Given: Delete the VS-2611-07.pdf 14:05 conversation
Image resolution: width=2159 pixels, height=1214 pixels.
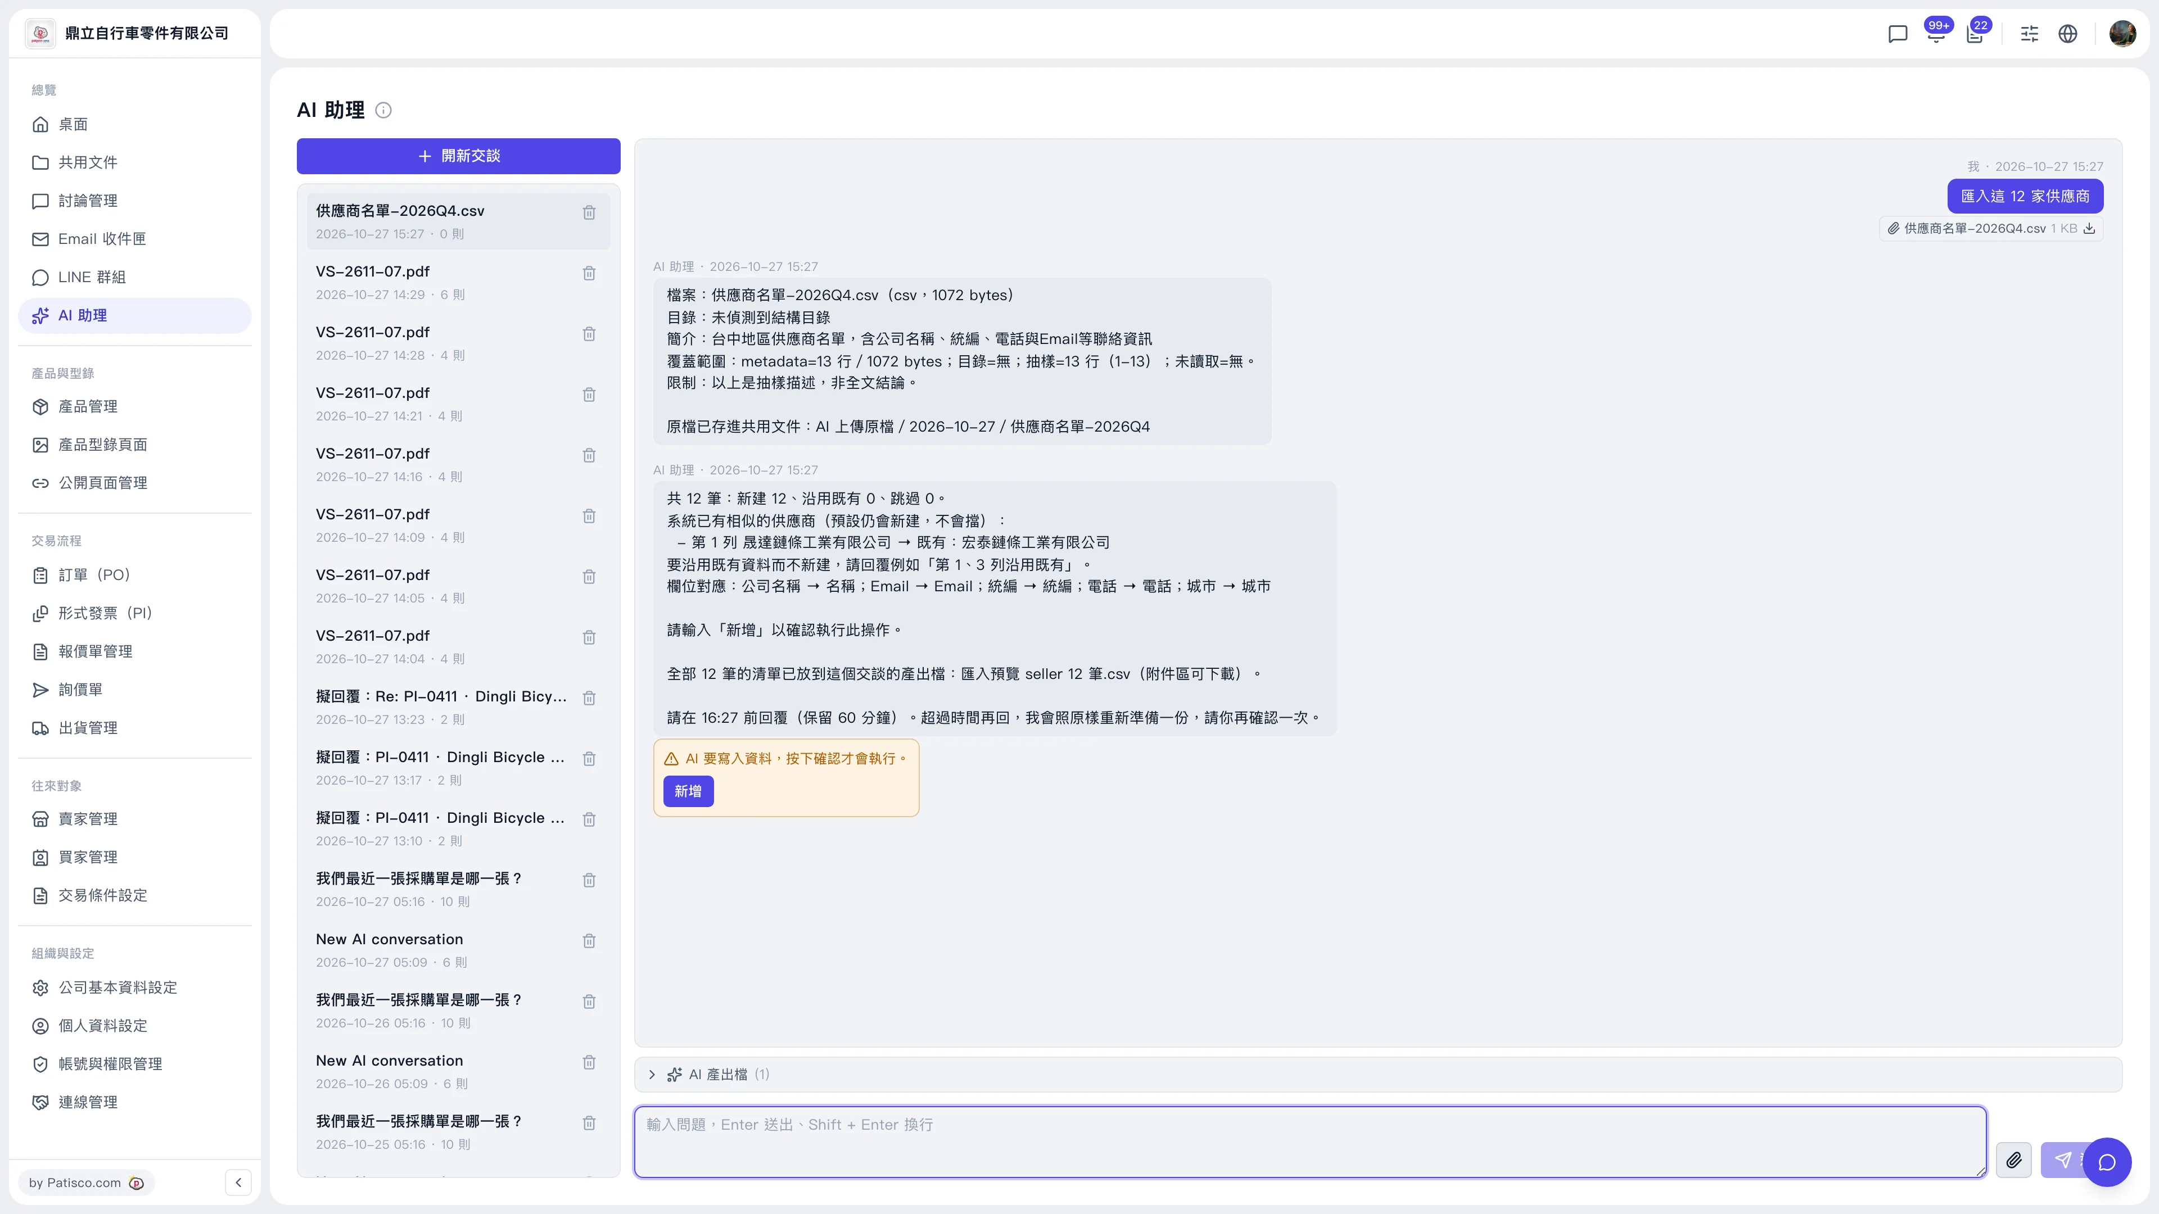Looking at the screenshot, I should [x=589, y=577].
